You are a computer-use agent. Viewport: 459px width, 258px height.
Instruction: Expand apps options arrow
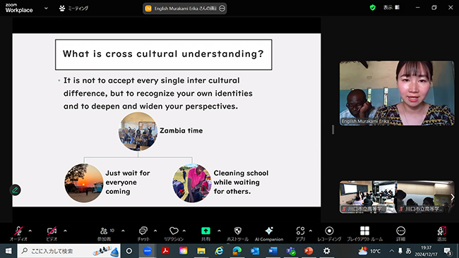pyautogui.click(x=310, y=231)
